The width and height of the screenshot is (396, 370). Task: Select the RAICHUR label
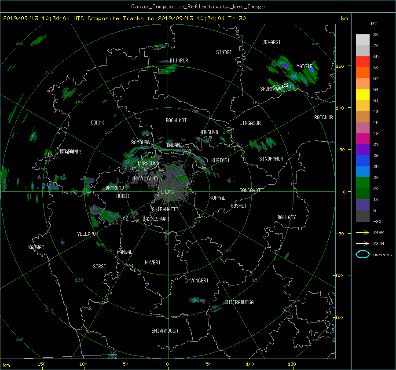tap(323, 117)
